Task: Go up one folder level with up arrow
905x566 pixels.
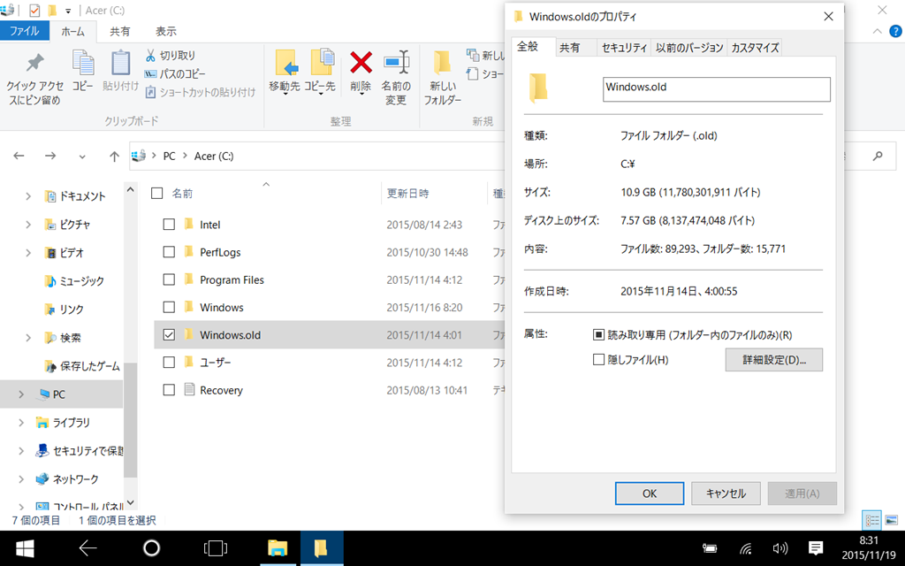Action: (114, 156)
